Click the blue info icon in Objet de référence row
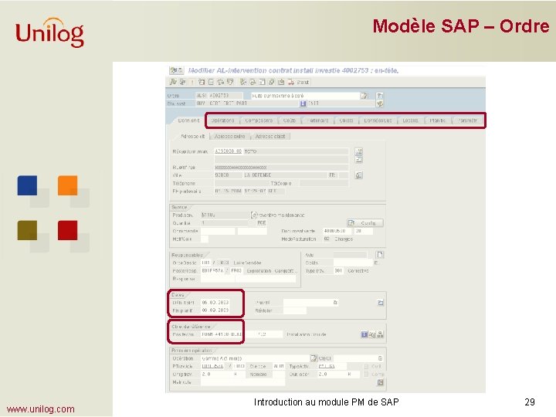Image resolution: width=556 pixels, height=417 pixels. [364, 334]
